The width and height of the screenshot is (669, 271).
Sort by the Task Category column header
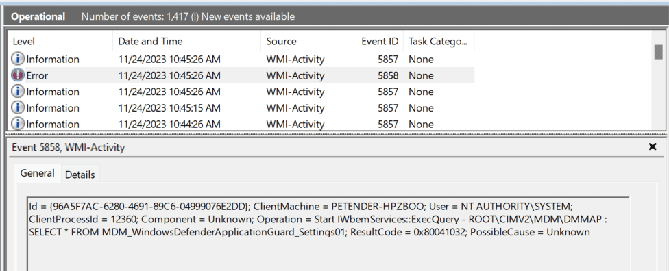pos(439,41)
